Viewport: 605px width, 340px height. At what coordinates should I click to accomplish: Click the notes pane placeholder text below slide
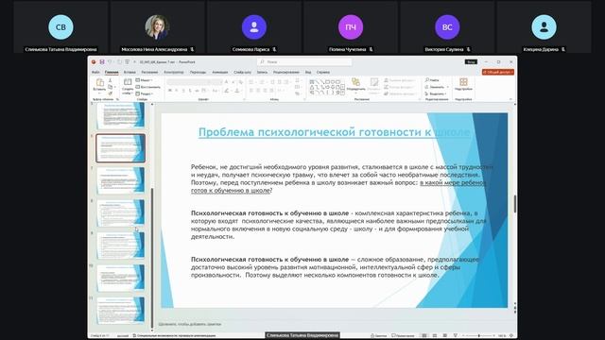(x=189, y=324)
